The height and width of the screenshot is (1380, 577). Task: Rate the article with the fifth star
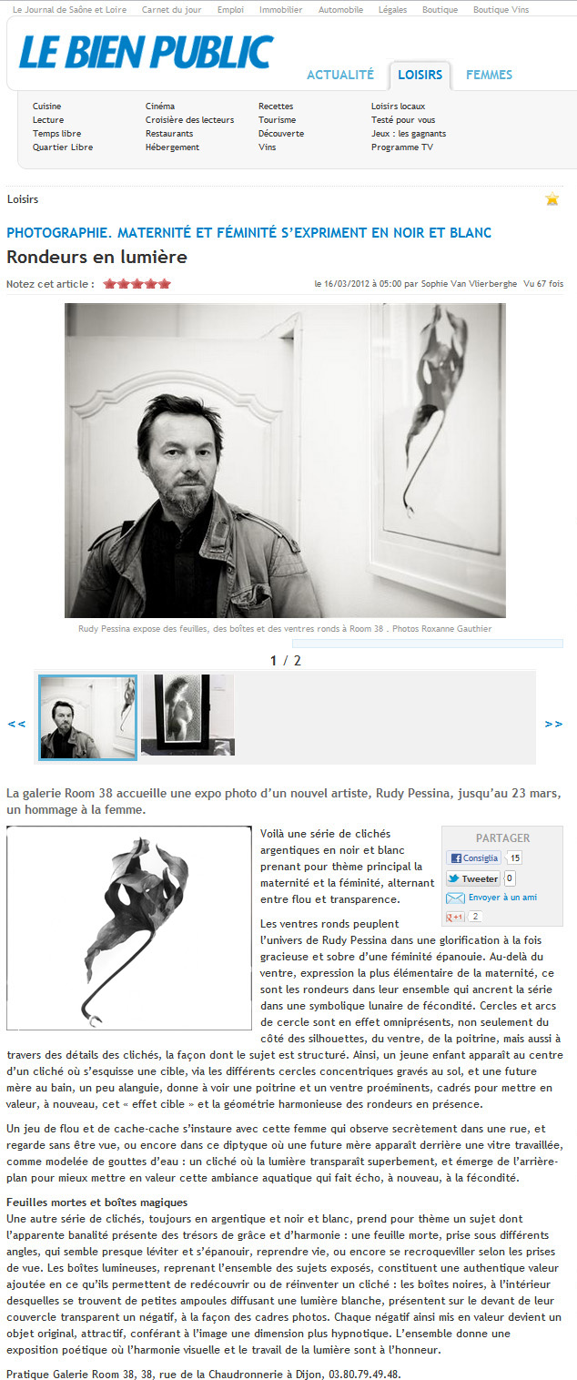165,284
